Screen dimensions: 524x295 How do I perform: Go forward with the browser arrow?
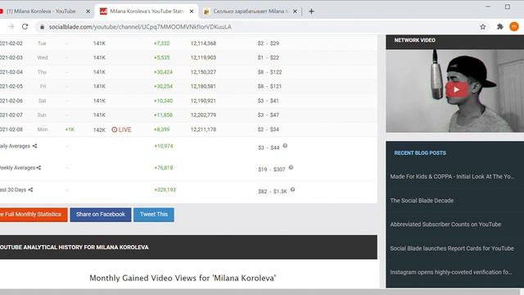(x=11, y=27)
